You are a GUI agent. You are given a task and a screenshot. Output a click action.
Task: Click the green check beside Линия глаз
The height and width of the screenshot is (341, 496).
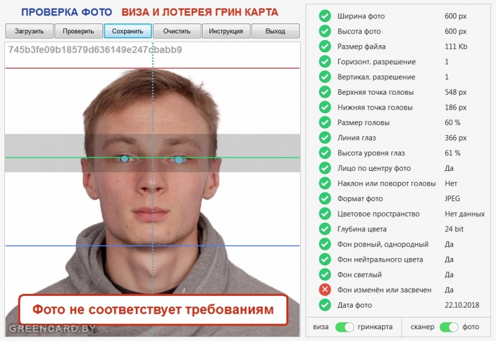coord(325,137)
